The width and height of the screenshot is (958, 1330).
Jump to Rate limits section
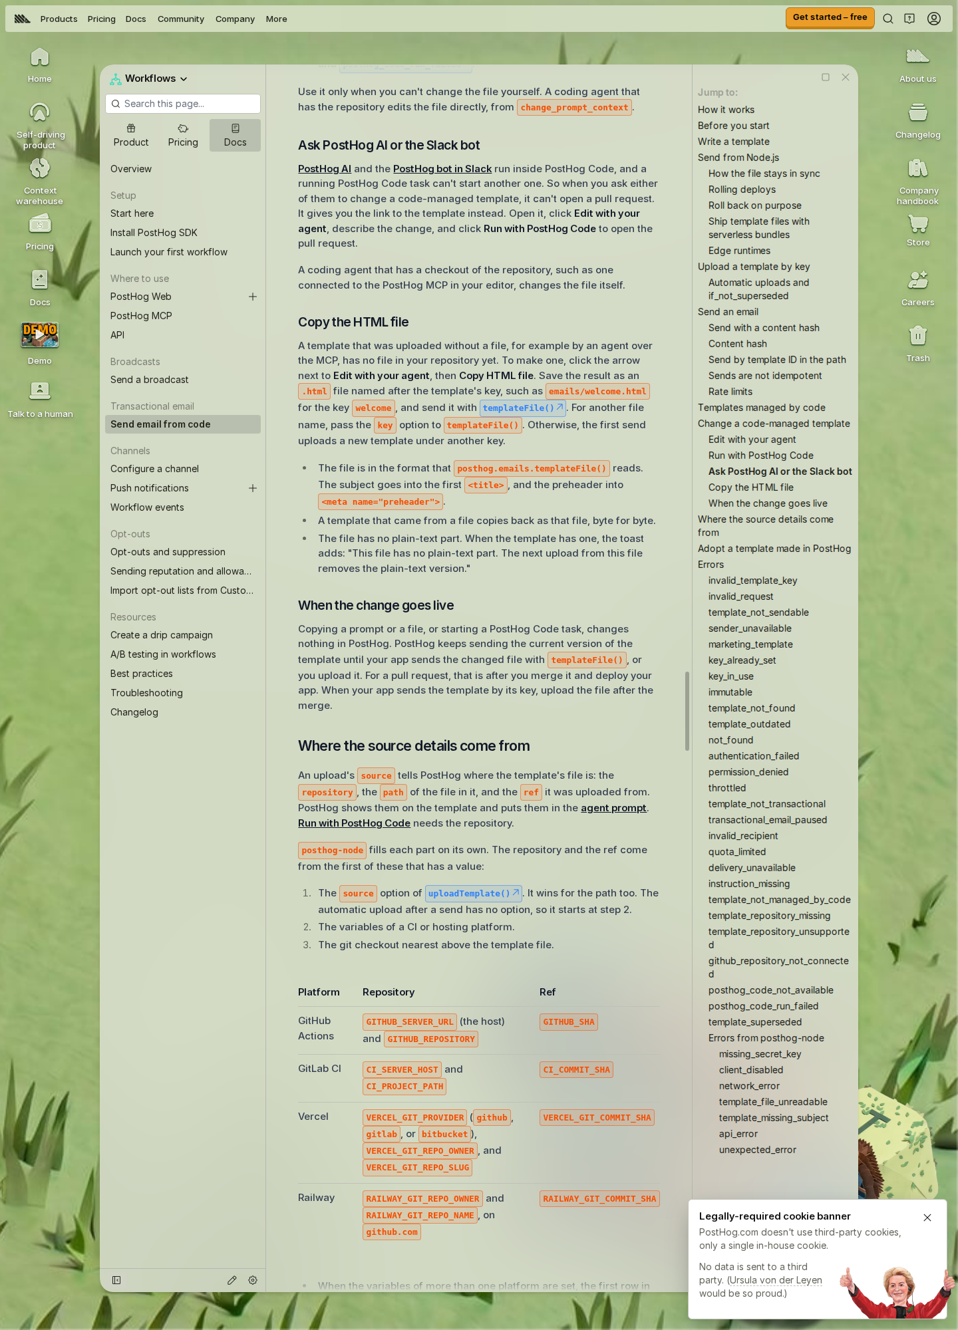tap(730, 392)
